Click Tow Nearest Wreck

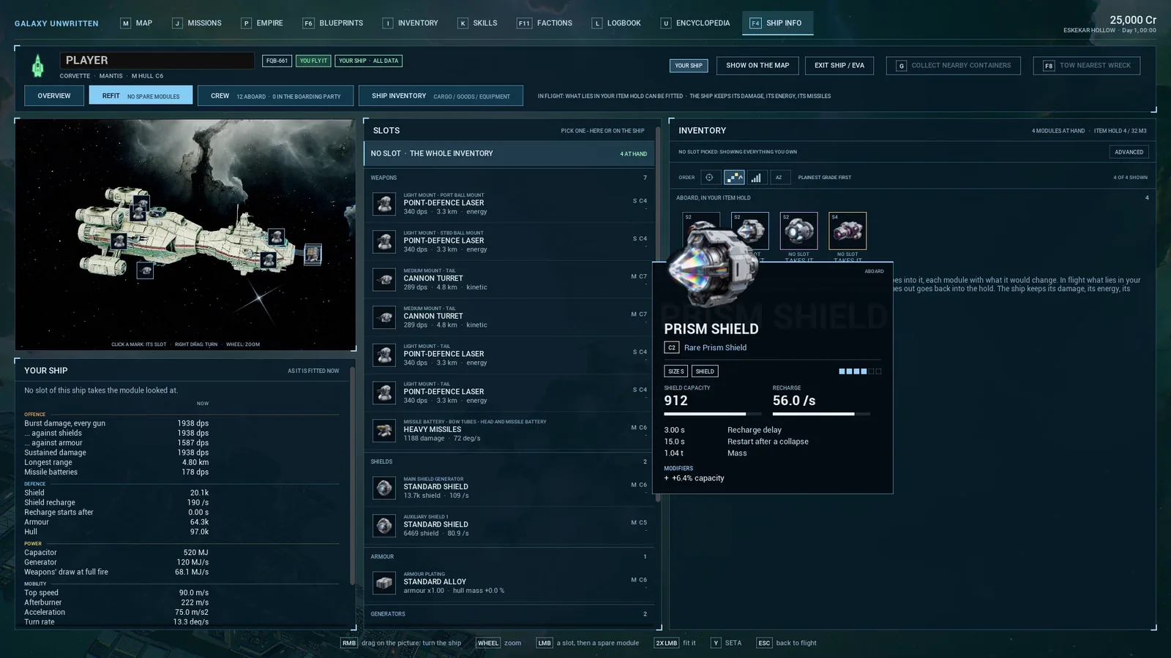1087,66
